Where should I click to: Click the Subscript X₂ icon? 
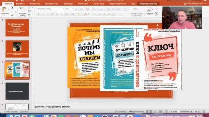coord(62,14)
